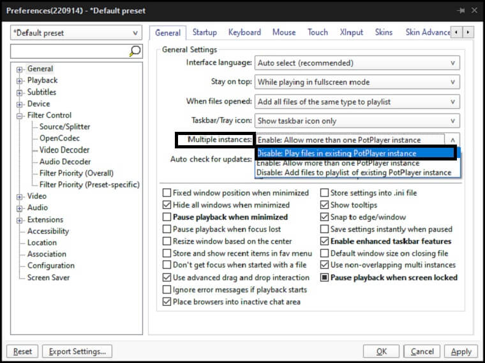Select Video Decoder tree item
The height and width of the screenshot is (363, 485).
pyautogui.click(x=64, y=150)
